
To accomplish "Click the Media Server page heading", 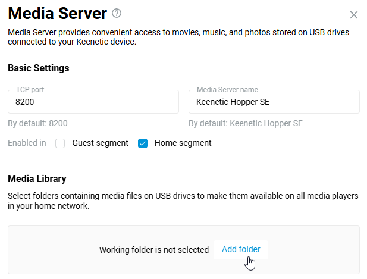I will click(57, 14).
